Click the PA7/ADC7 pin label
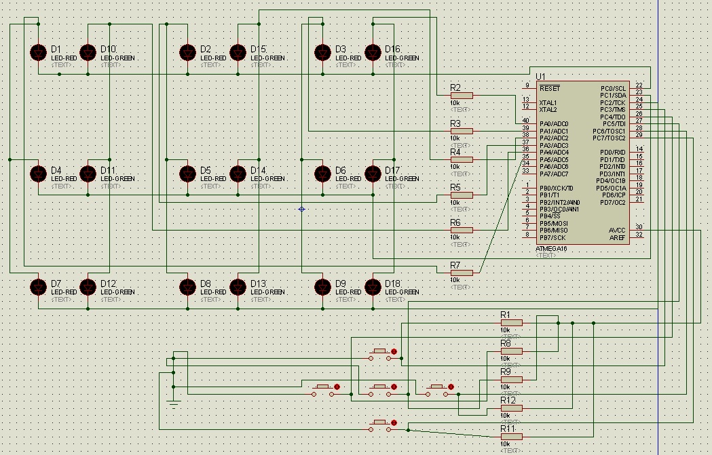The width and height of the screenshot is (712, 455). point(554,174)
